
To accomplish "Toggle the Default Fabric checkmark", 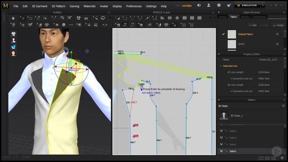I will pyautogui.click(x=223, y=34).
